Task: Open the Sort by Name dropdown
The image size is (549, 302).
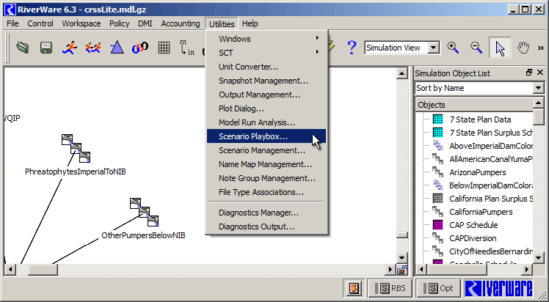Action: [x=539, y=88]
